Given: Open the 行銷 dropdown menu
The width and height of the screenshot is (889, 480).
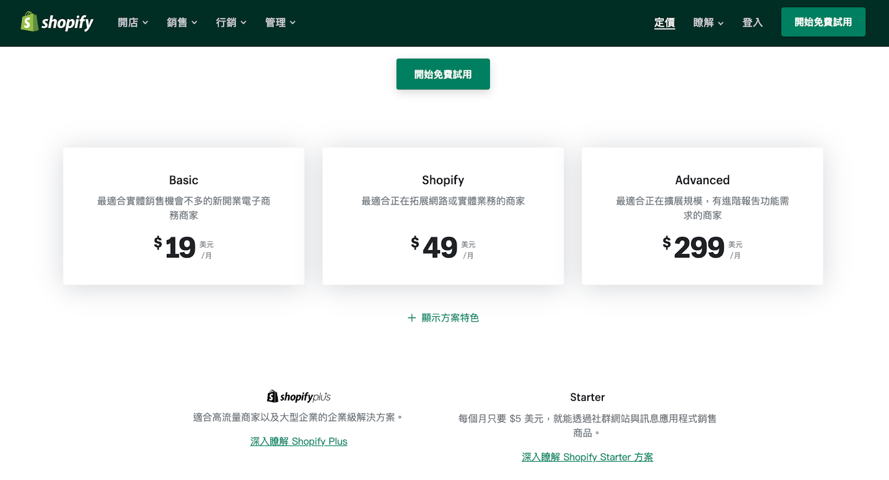Looking at the screenshot, I should click(x=231, y=23).
